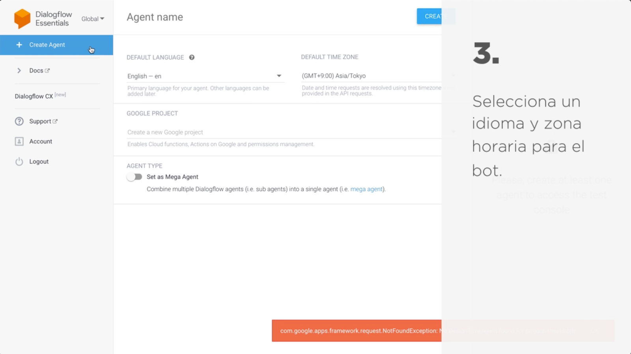
Task: Click the Set as Mega Agent label
Action: (172, 177)
